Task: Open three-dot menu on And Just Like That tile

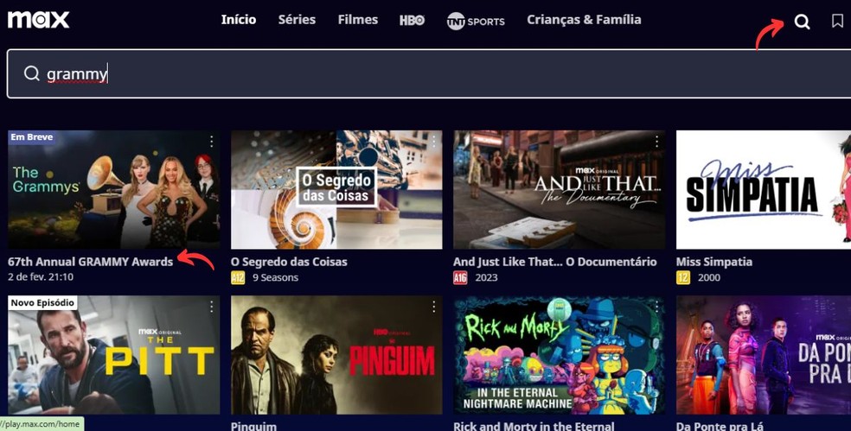Action: click(656, 142)
